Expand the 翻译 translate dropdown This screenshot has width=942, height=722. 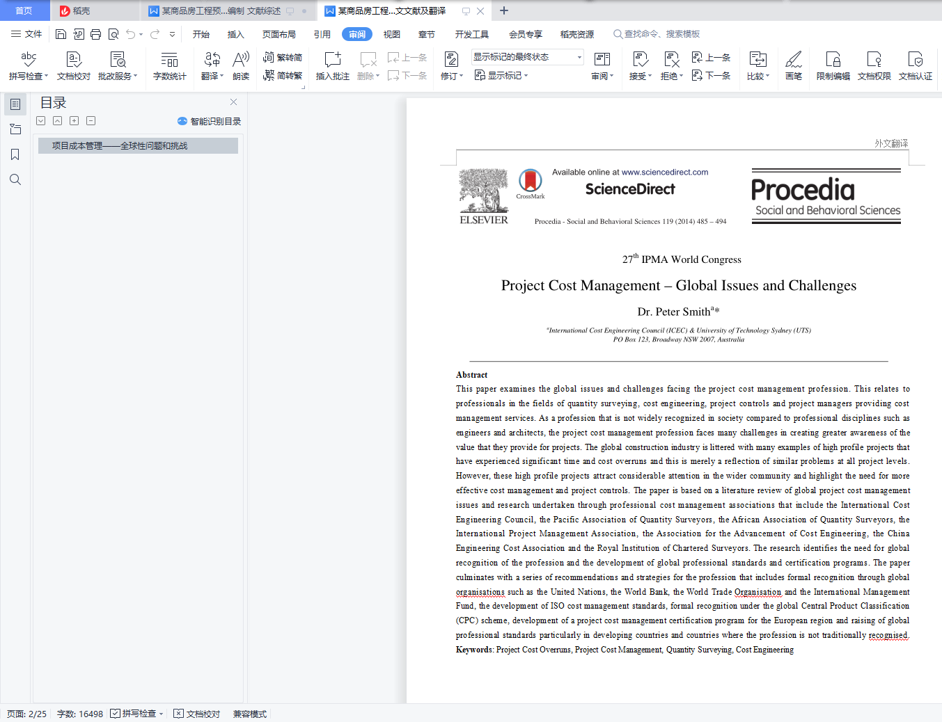click(221, 77)
